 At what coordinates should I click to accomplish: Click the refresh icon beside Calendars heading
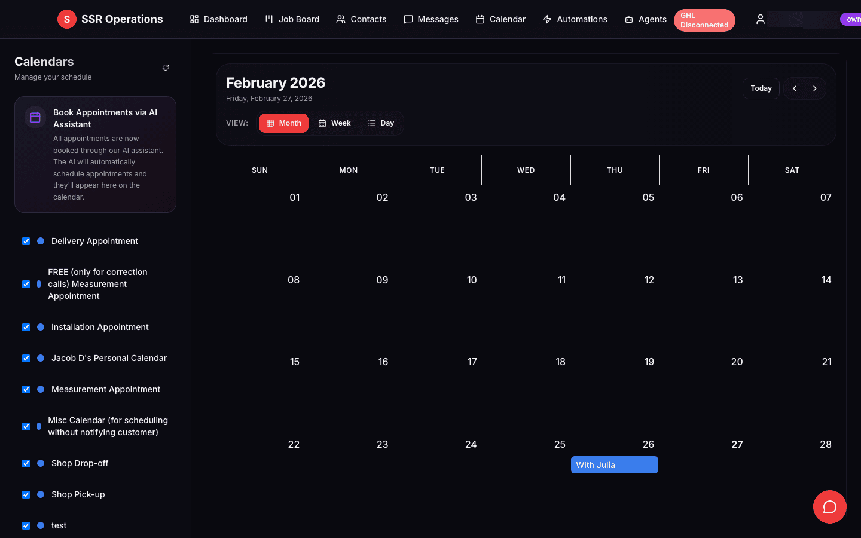pyautogui.click(x=166, y=68)
